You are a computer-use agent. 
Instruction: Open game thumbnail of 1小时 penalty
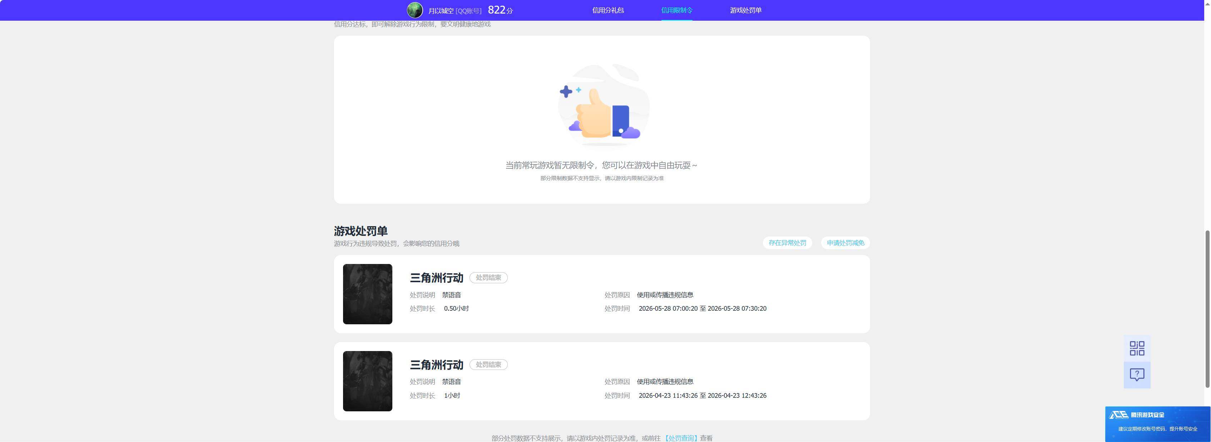click(367, 381)
